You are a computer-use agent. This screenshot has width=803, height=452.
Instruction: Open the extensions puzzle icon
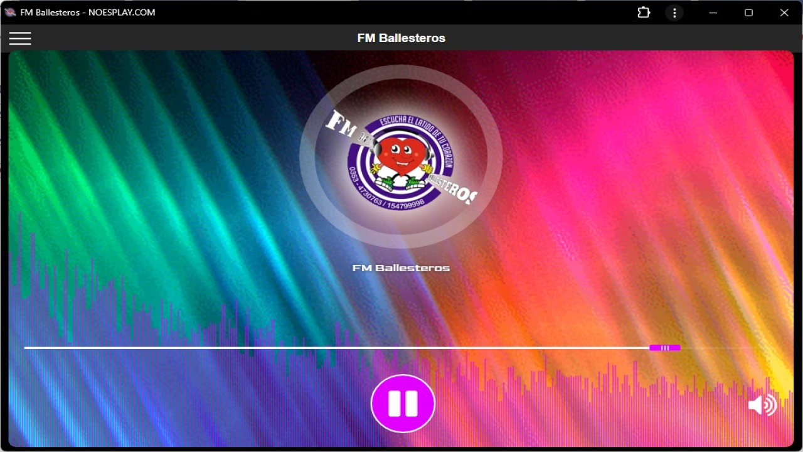click(x=644, y=13)
